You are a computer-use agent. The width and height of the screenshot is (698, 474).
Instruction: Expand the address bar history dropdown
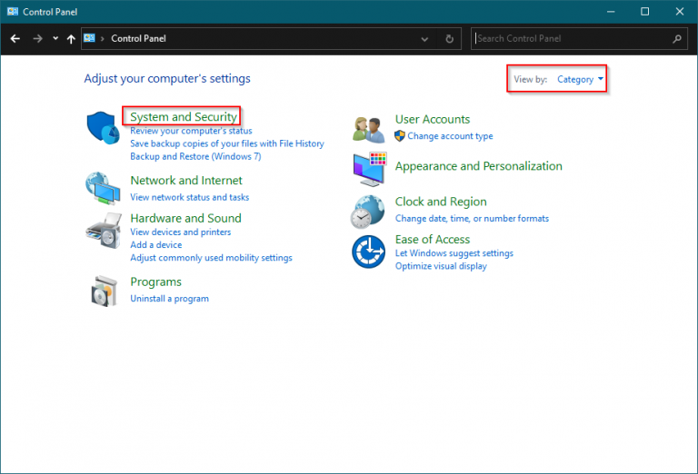[424, 39]
